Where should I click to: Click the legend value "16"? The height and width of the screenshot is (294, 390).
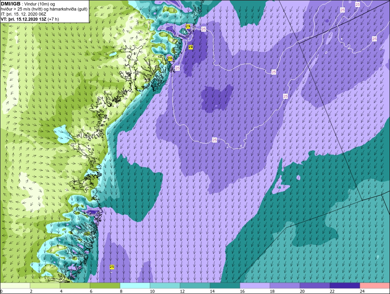tap(242, 291)
